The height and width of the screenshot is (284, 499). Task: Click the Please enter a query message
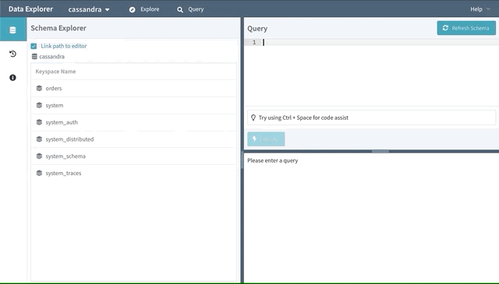273,160
